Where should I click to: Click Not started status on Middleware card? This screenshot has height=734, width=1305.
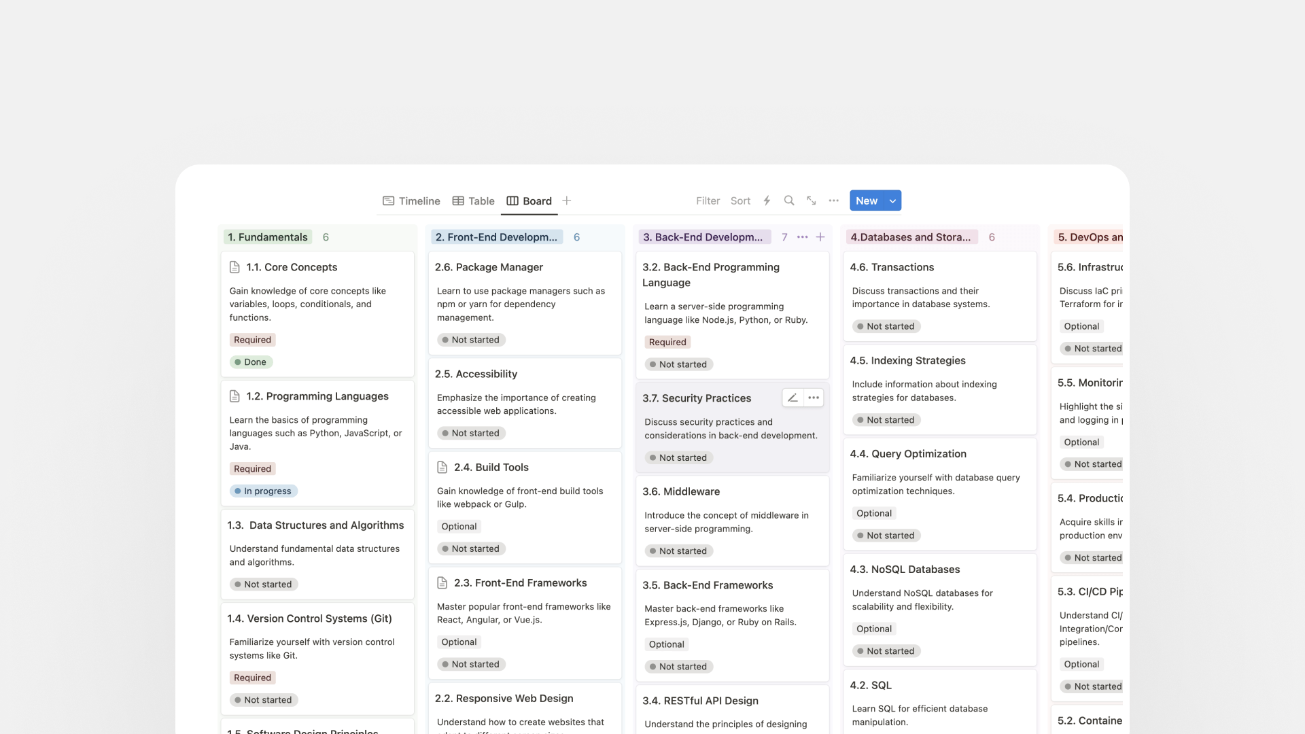[679, 551]
